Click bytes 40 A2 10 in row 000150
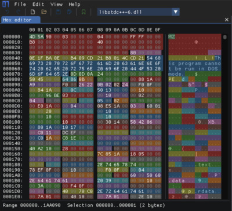Screen dimensions: 232x211 (x=41, y=149)
